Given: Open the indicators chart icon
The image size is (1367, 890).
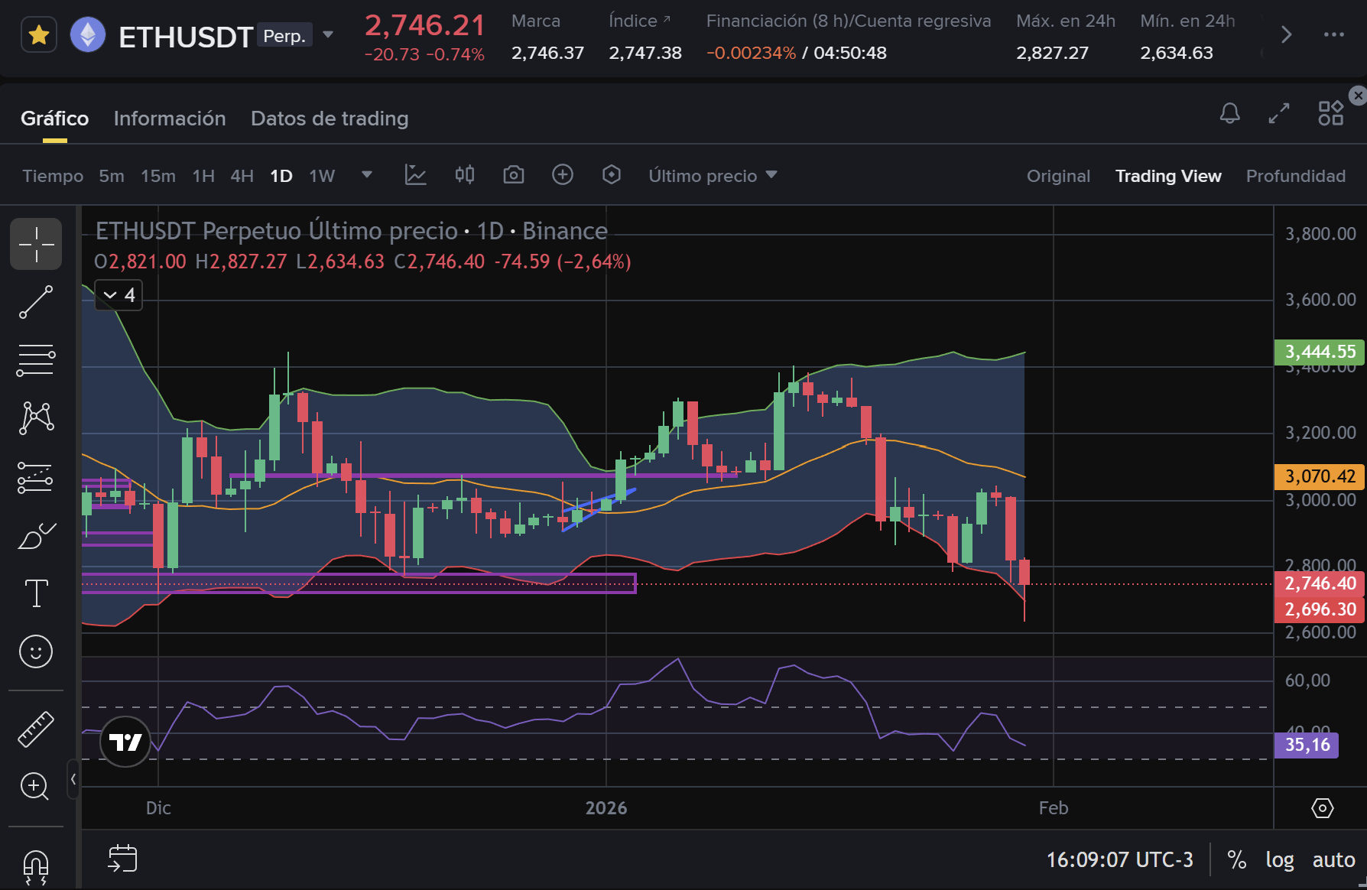Looking at the screenshot, I should [x=415, y=175].
